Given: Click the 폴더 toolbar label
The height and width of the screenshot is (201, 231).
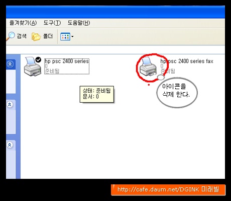Looking at the screenshot, I should (48, 36).
